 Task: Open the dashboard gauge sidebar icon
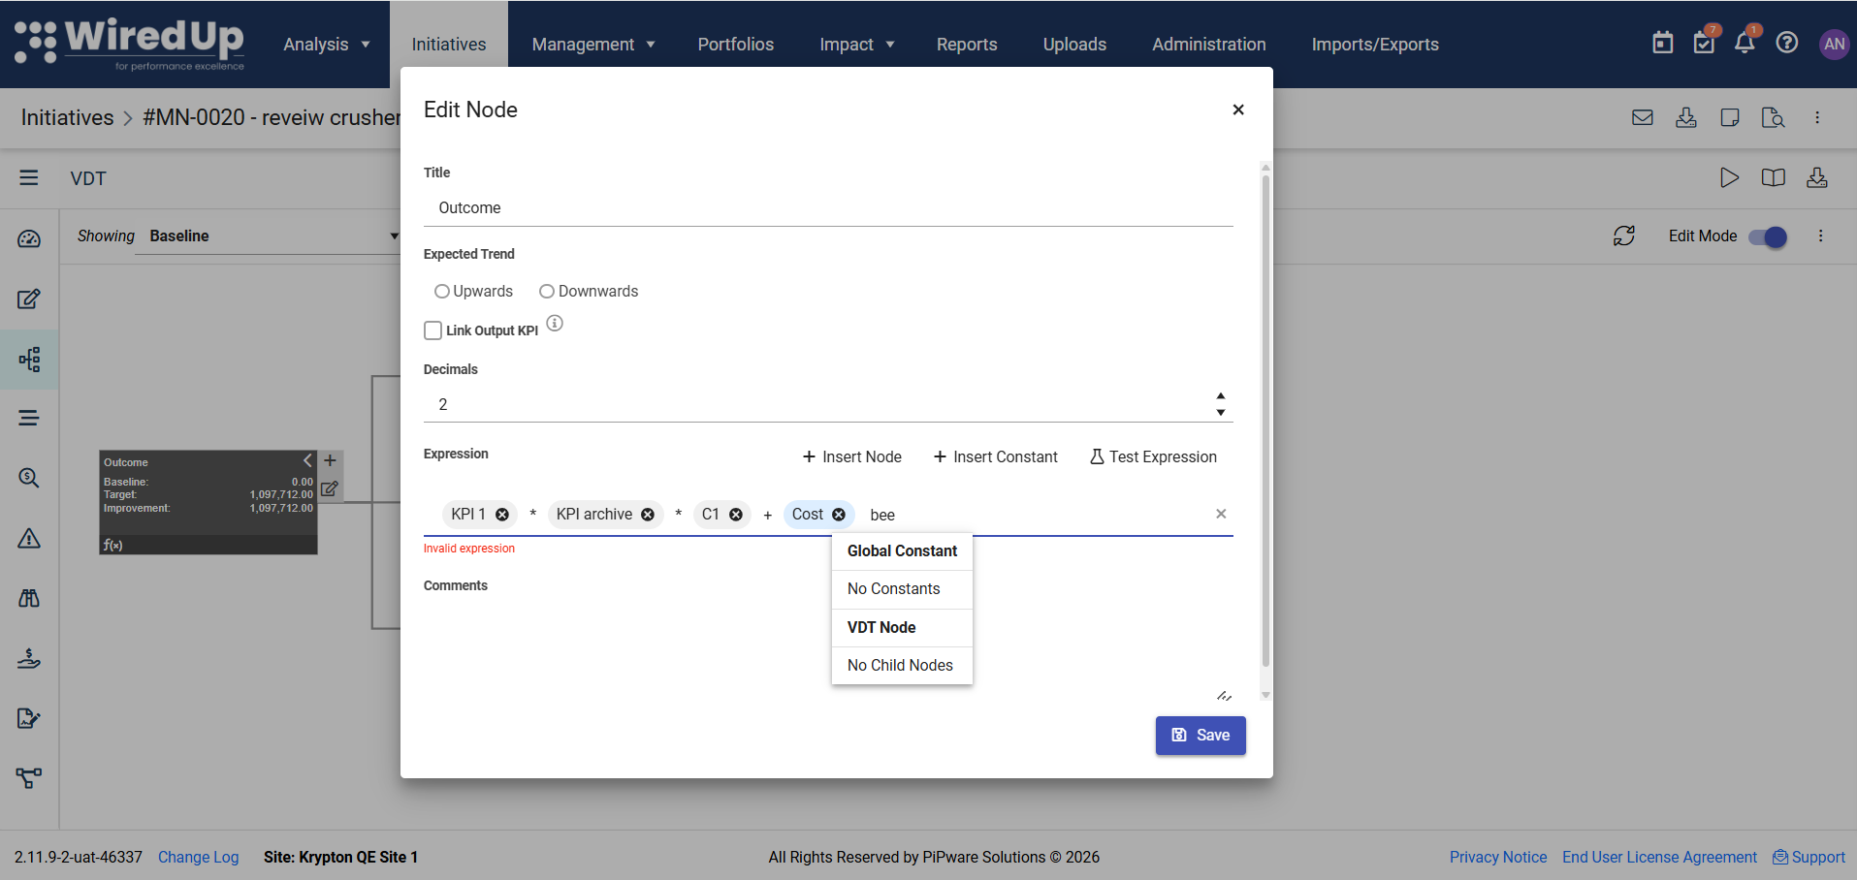coord(29,238)
